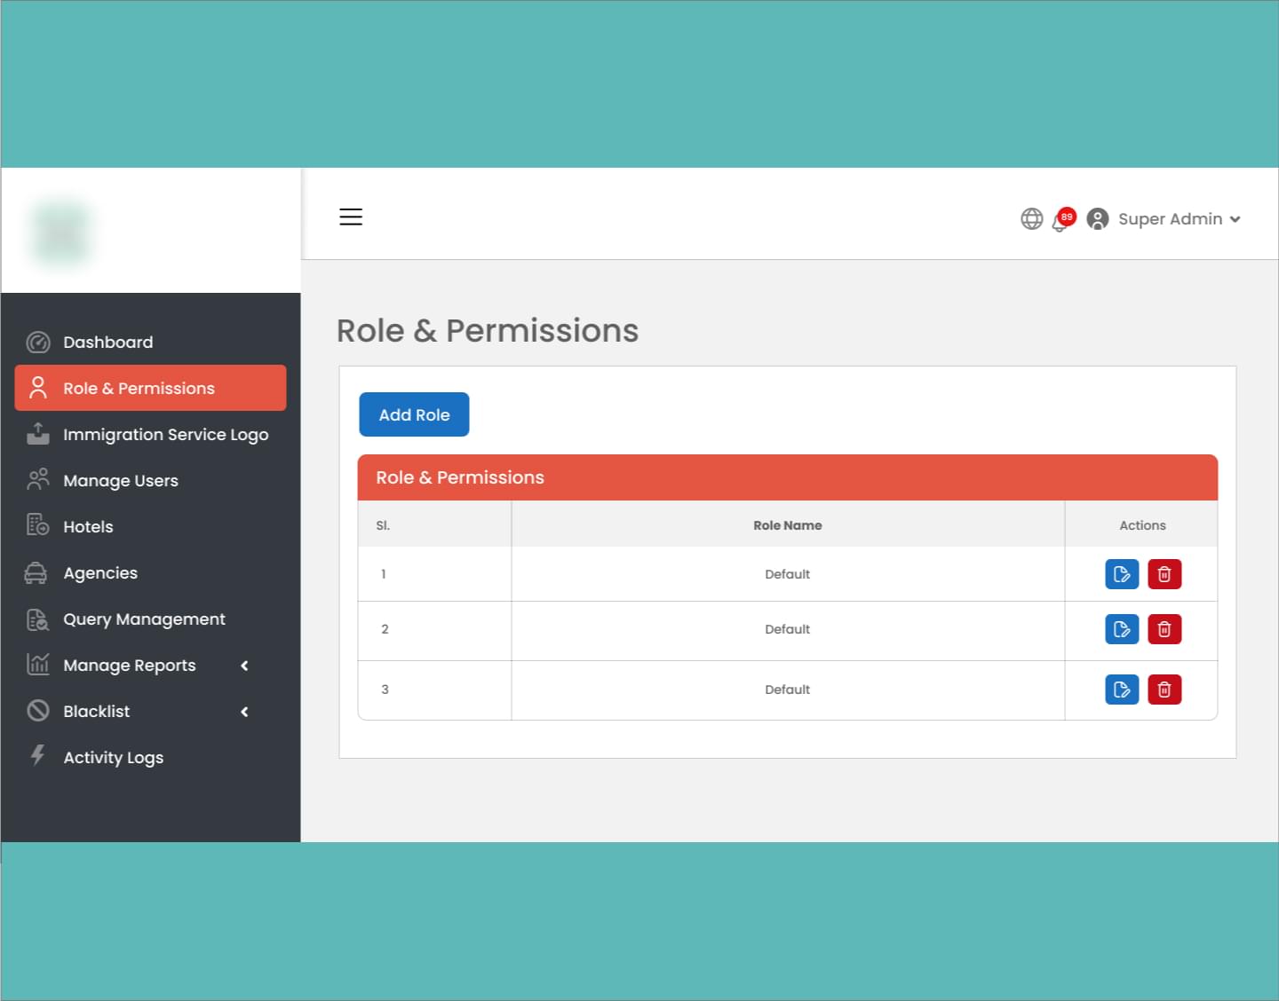This screenshot has width=1279, height=1001.
Task: Click serial number 2 cell
Action: point(434,631)
